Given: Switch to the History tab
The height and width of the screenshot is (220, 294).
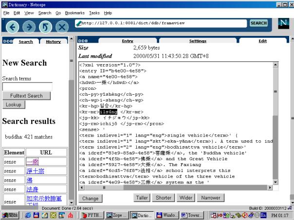Looking at the screenshot, I should [54, 42].
